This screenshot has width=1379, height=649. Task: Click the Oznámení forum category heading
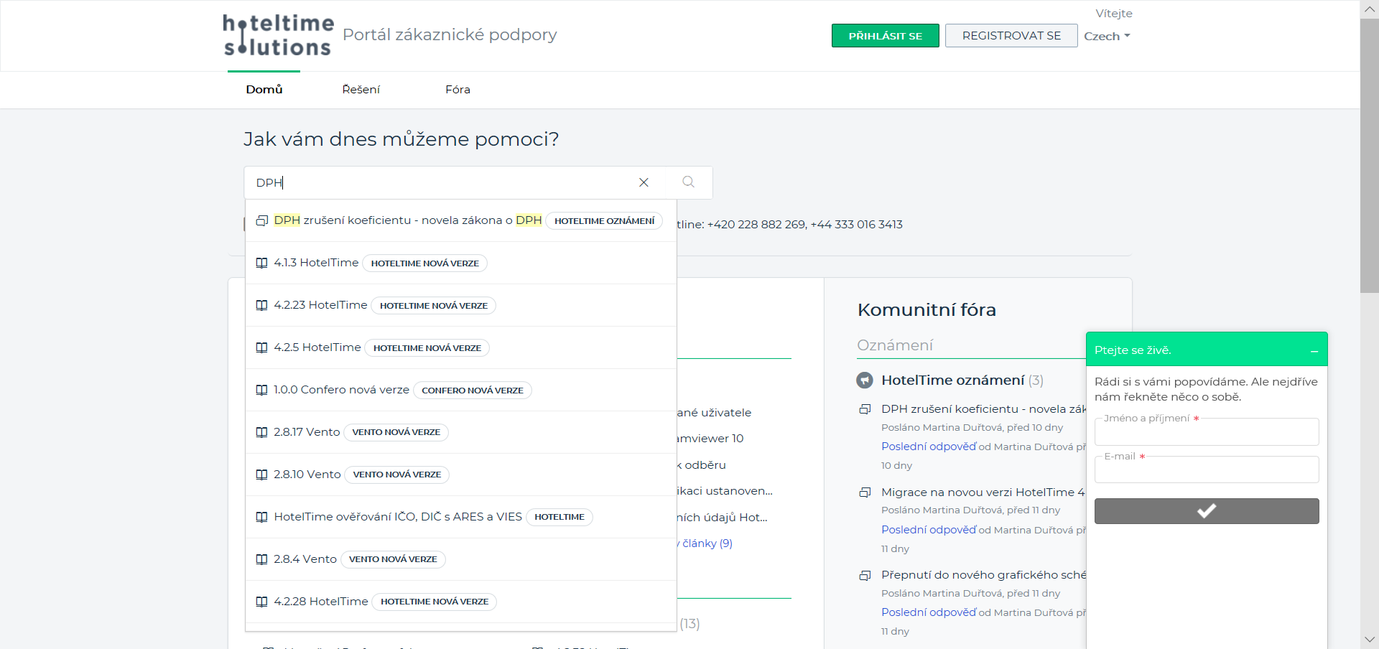(x=895, y=345)
